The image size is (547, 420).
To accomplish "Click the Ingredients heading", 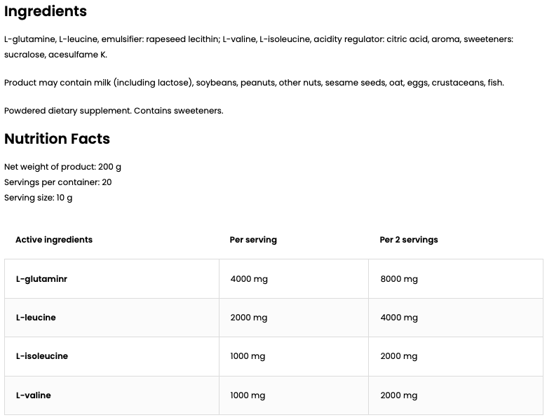I will point(46,12).
